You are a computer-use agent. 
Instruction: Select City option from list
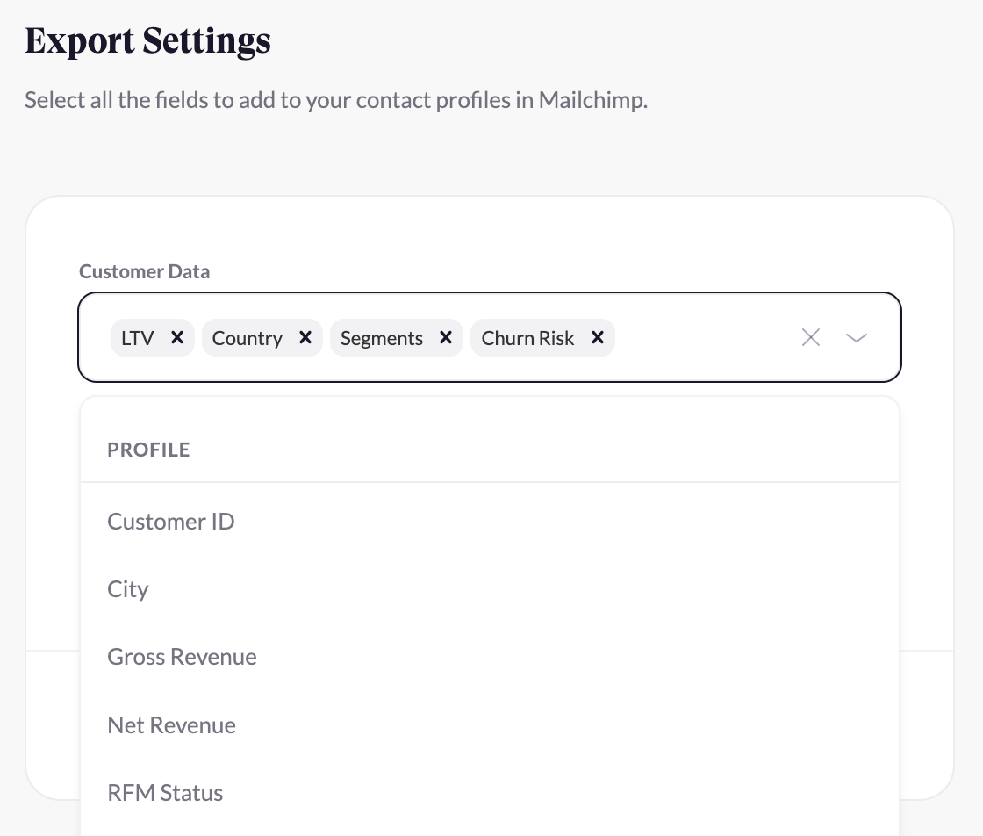click(x=490, y=589)
